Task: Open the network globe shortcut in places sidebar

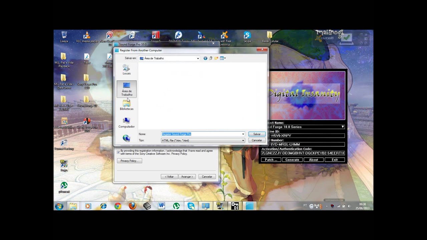Action: click(x=126, y=138)
